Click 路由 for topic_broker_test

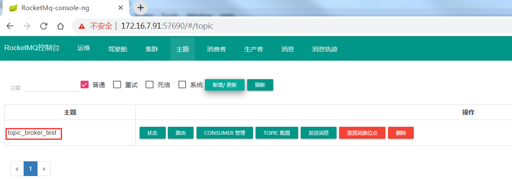tap(181, 133)
